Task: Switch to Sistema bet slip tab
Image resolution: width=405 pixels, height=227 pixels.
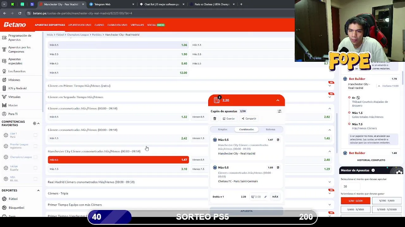Action: pos(270,129)
